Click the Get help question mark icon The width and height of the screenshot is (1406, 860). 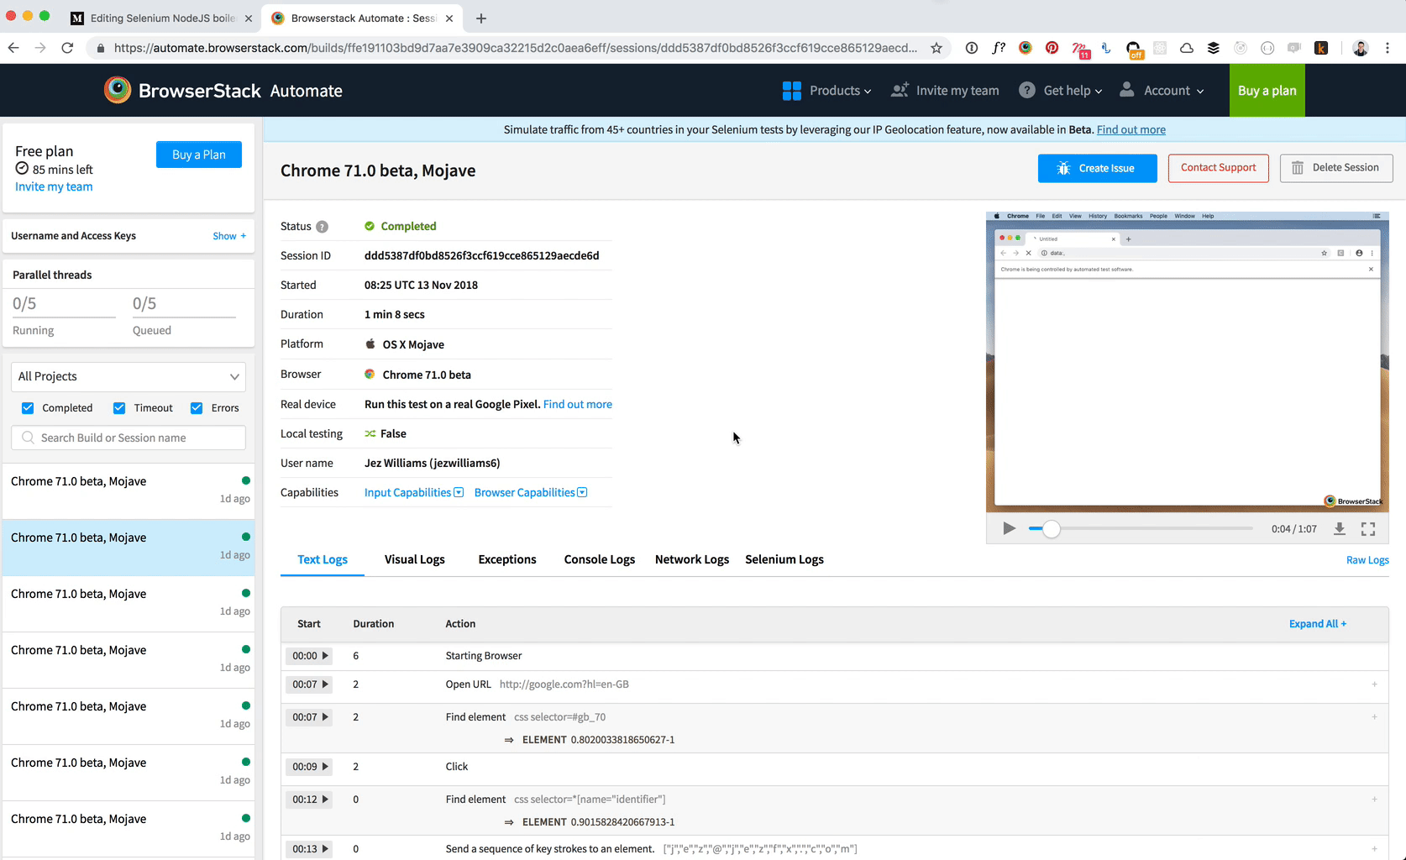(x=1027, y=90)
